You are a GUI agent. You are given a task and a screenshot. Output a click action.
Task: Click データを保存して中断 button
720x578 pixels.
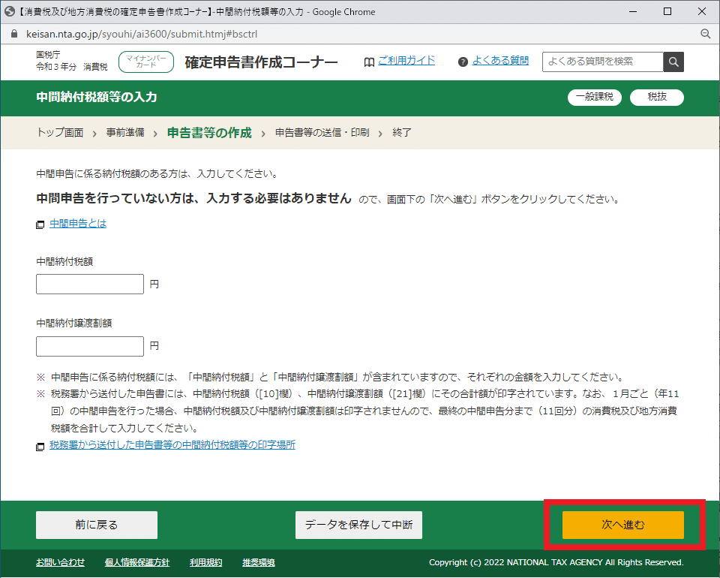358,525
